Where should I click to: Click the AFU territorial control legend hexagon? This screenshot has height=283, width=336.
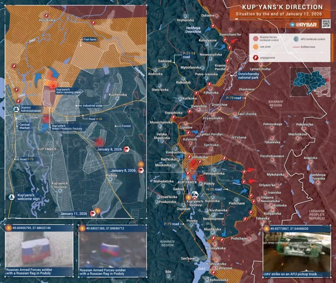click(297, 38)
